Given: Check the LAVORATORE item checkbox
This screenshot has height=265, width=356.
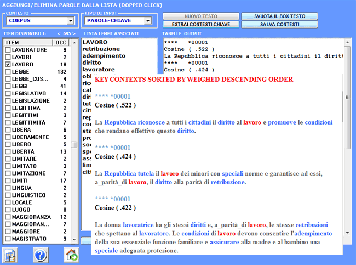Looking at the screenshot, I should coord(8,49).
